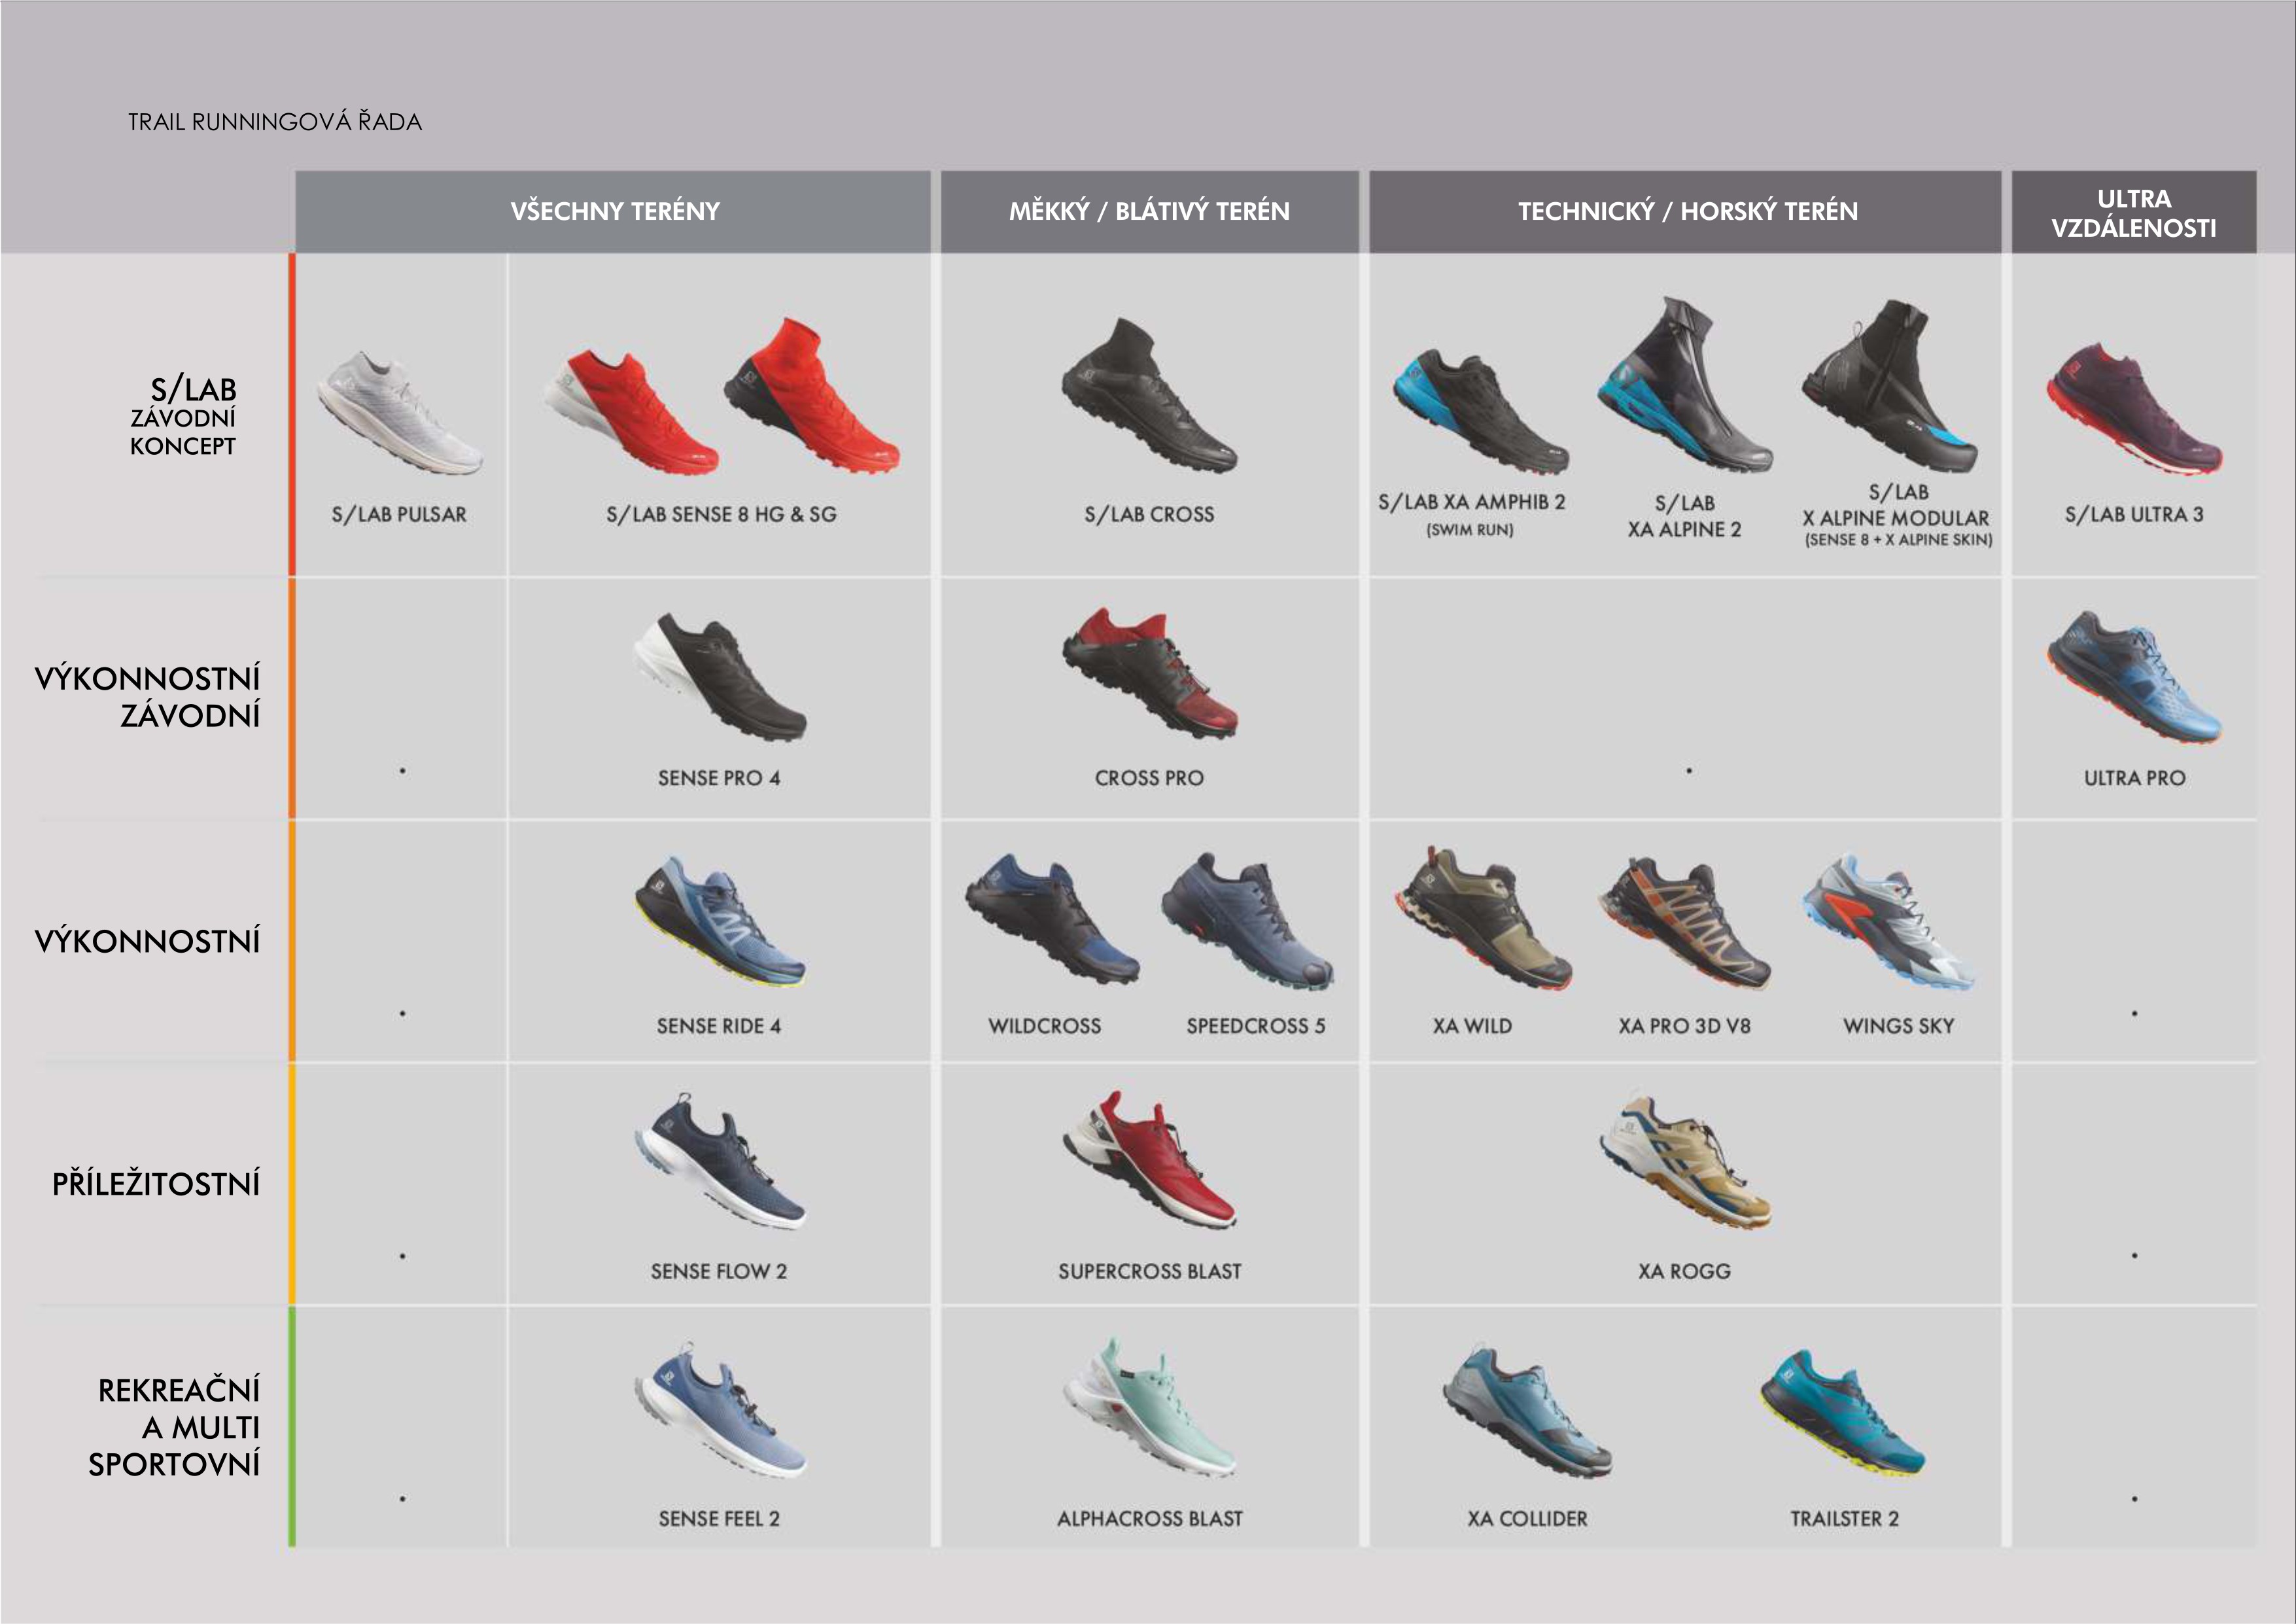
Task: Click the Rekreační a multi sportovní label
Action: tap(174, 1427)
